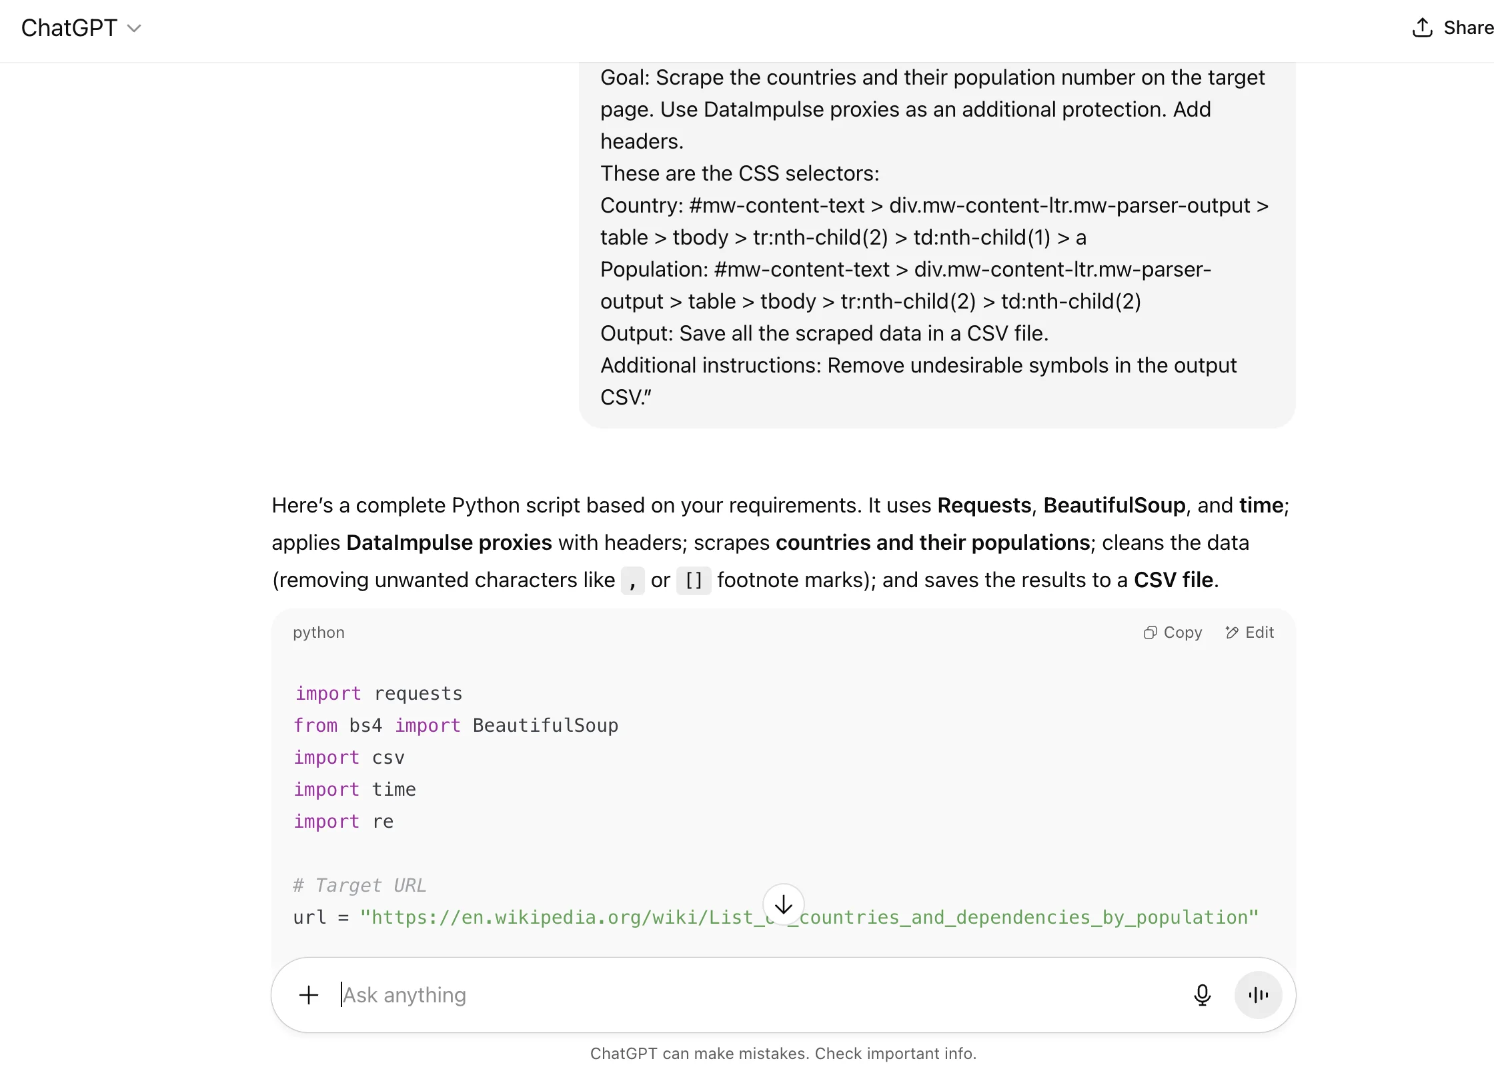Click 'These are the CSS selectors:' line
1494x1075 pixels.
tap(740, 173)
